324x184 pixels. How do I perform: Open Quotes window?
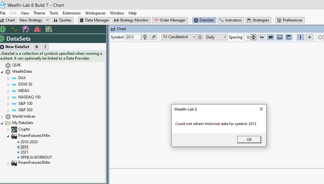point(63,20)
